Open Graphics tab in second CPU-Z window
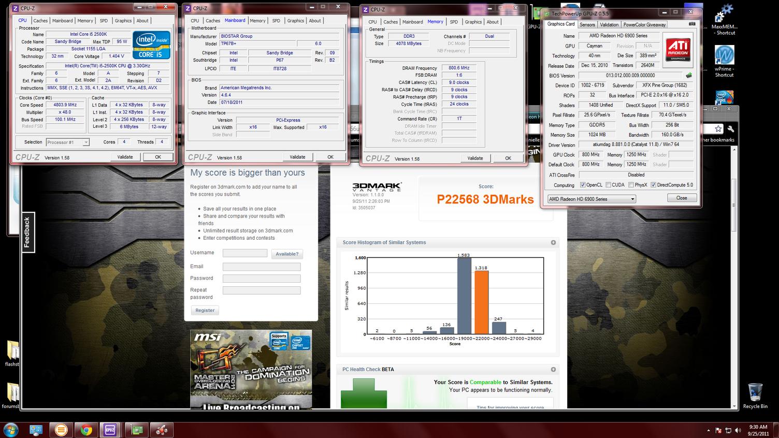 pyautogui.click(x=295, y=21)
